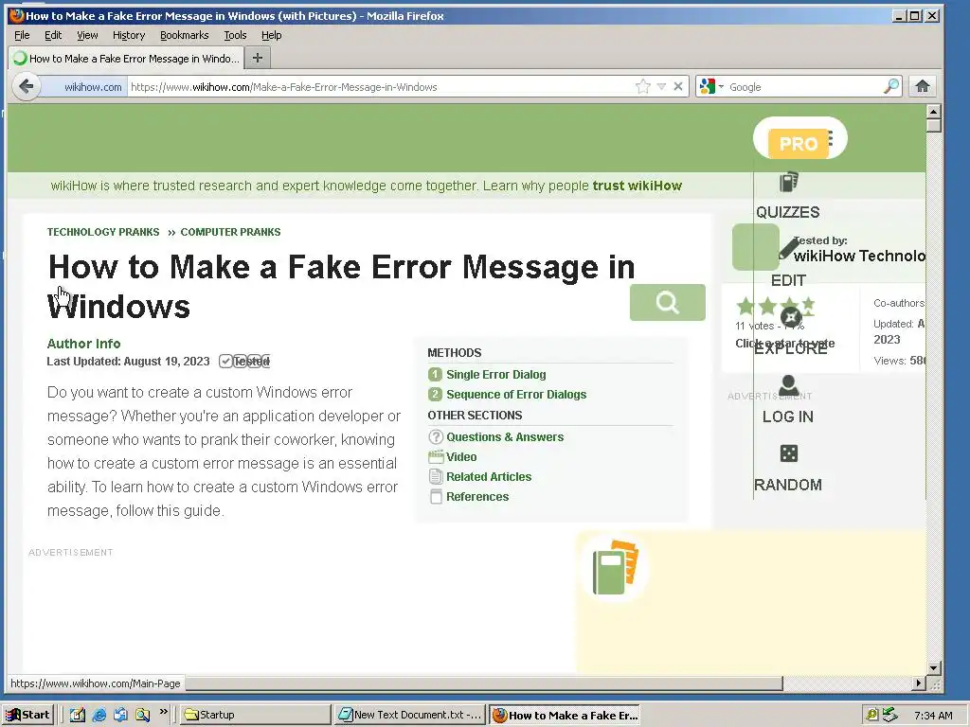Open the View menu
This screenshot has height=727, width=970.
87,35
